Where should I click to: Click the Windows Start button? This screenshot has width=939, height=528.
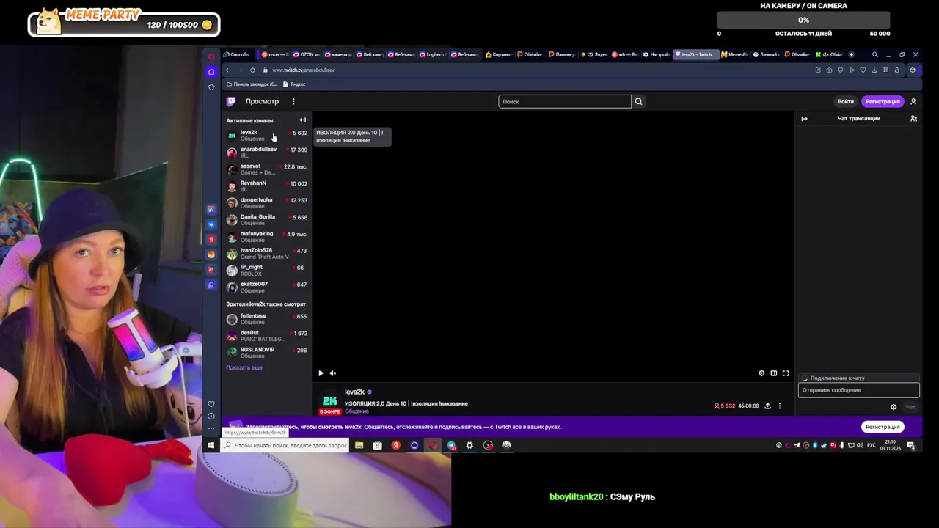[211, 445]
